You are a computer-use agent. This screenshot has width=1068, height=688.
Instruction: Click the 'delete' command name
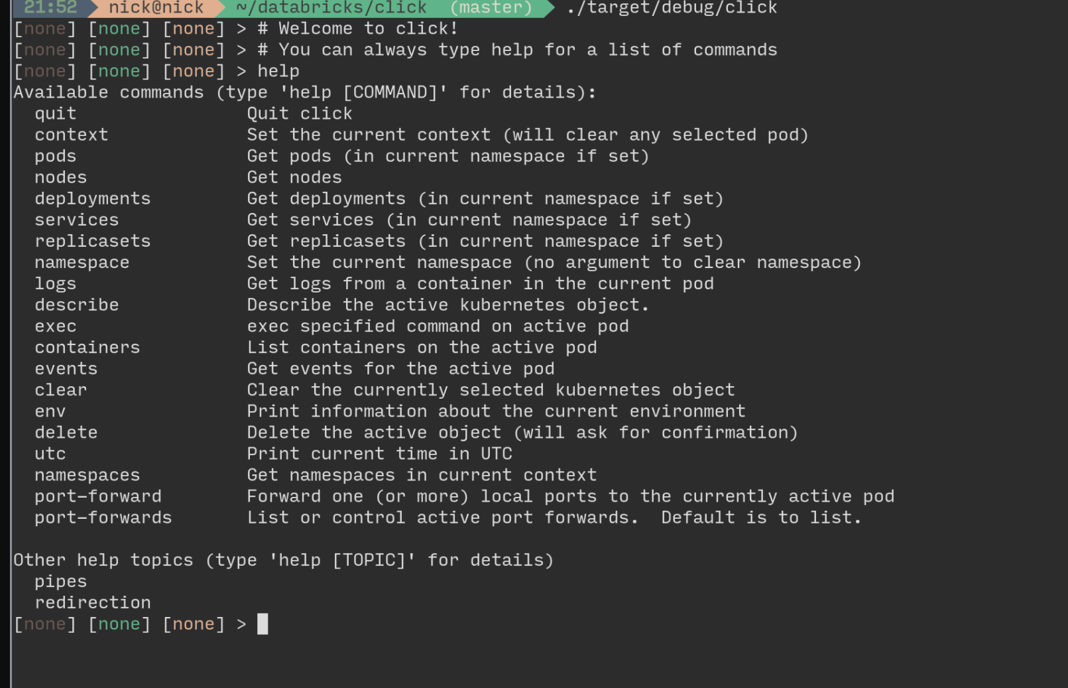tap(66, 433)
